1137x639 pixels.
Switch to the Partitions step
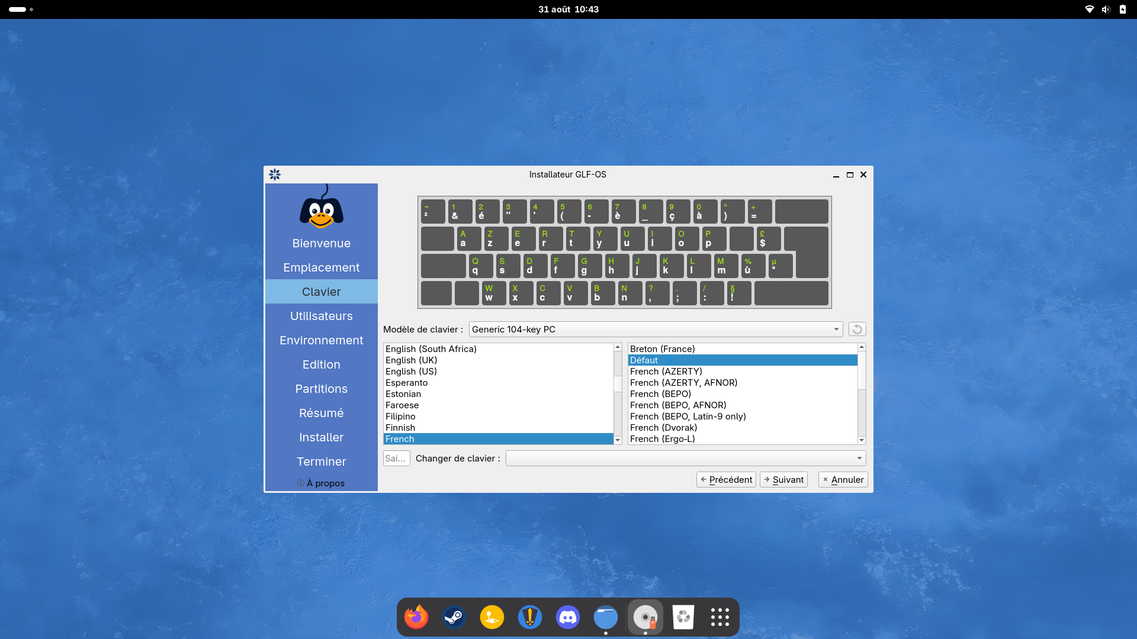(322, 389)
